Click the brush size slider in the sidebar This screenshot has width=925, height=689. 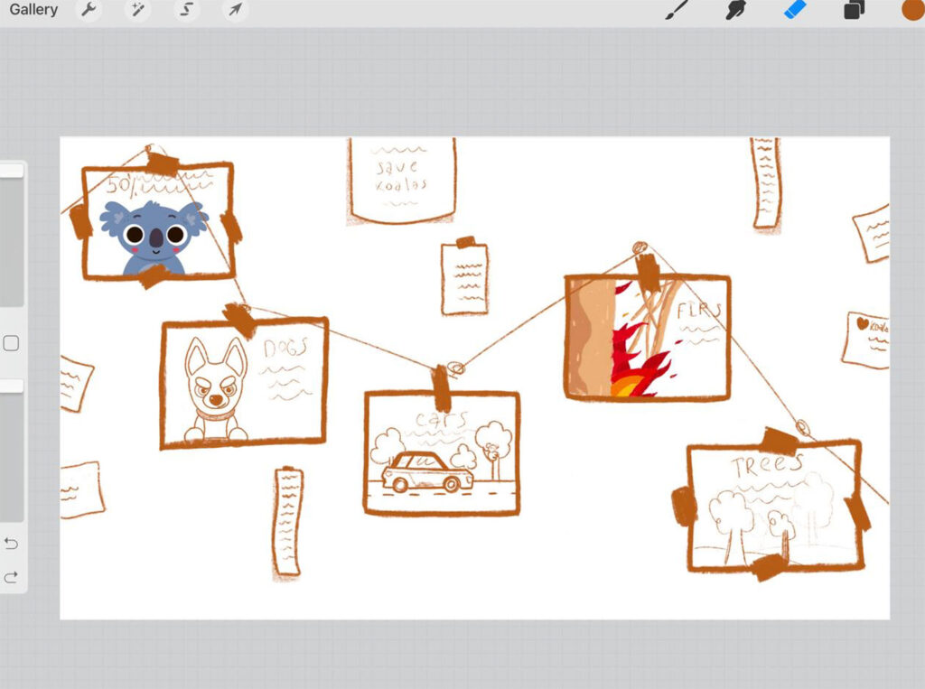(x=12, y=239)
